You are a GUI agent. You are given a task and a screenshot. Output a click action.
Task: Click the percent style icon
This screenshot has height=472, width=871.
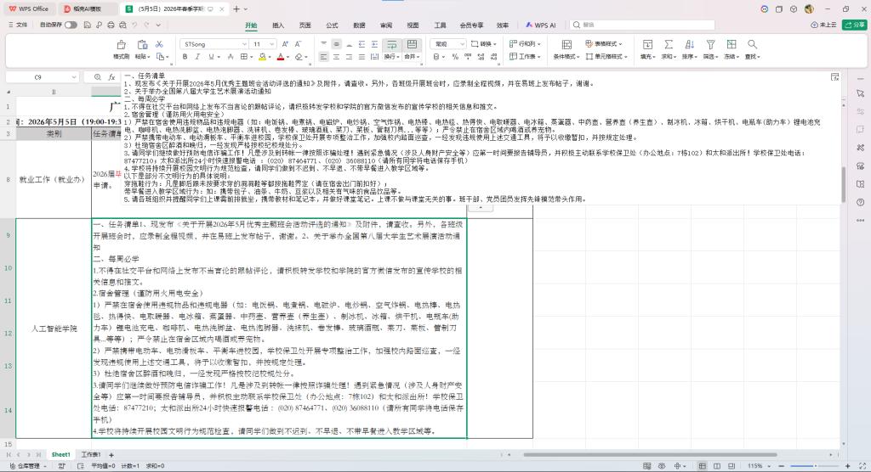pyautogui.click(x=455, y=57)
